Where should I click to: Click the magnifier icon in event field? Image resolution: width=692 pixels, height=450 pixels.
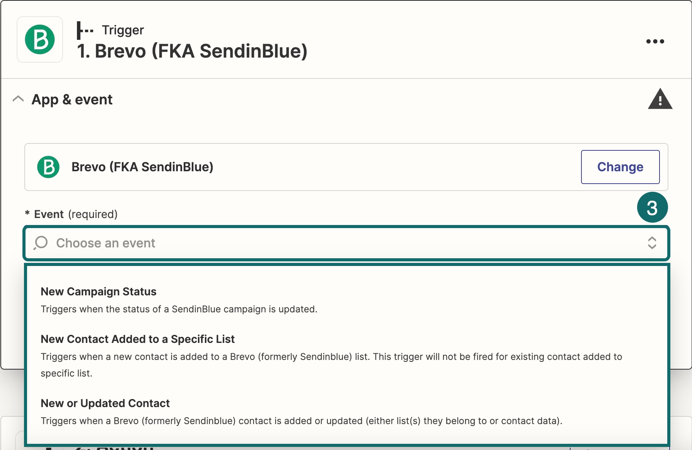[x=41, y=243]
